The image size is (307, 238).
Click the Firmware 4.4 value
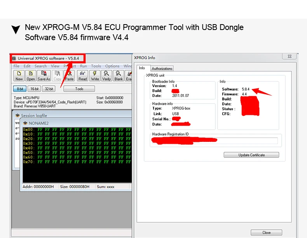tap(244, 94)
